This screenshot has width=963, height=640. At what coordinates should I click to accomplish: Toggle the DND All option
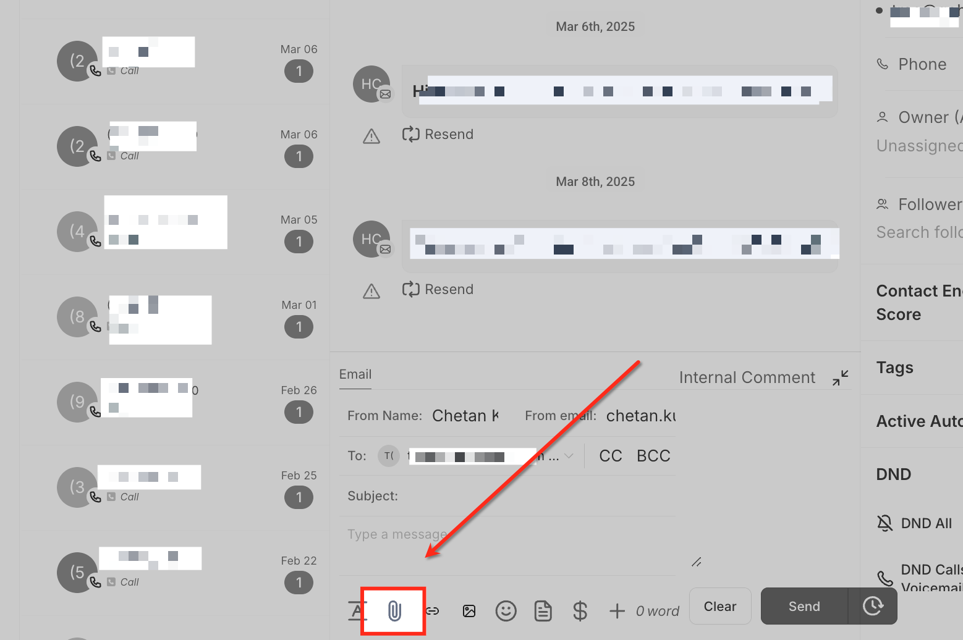(915, 523)
